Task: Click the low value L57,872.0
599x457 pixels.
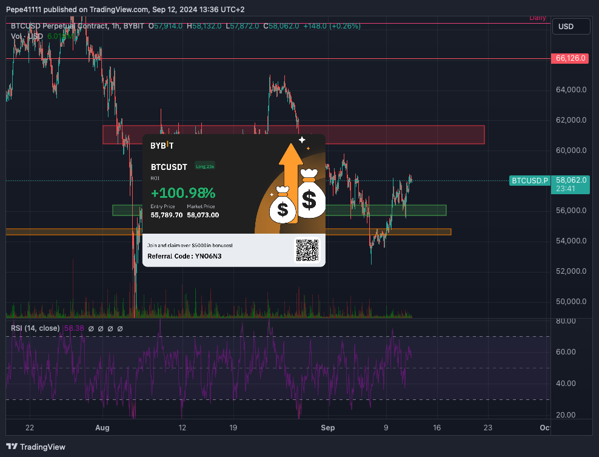Action: 242,26
